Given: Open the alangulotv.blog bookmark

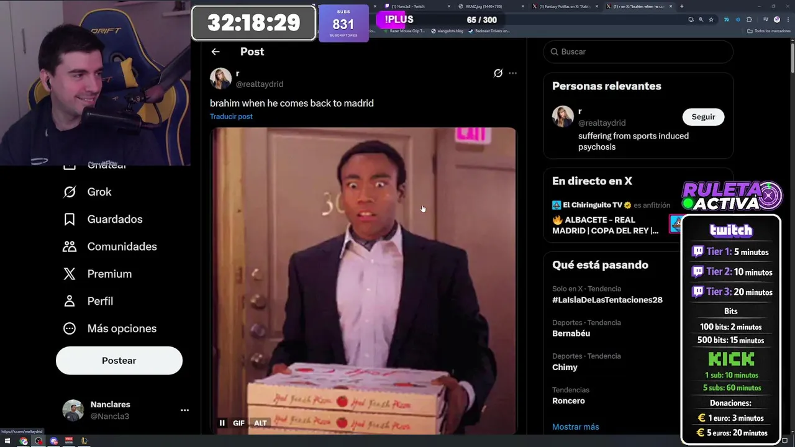Looking at the screenshot, I should click(448, 30).
